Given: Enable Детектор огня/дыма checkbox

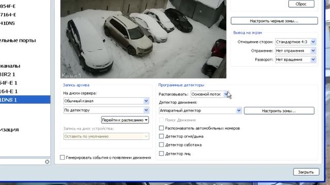Looking at the screenshot, I should [x=161, y=136].
